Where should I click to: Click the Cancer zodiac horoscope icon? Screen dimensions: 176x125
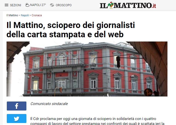pyautogui.click(x=52, y=5)
